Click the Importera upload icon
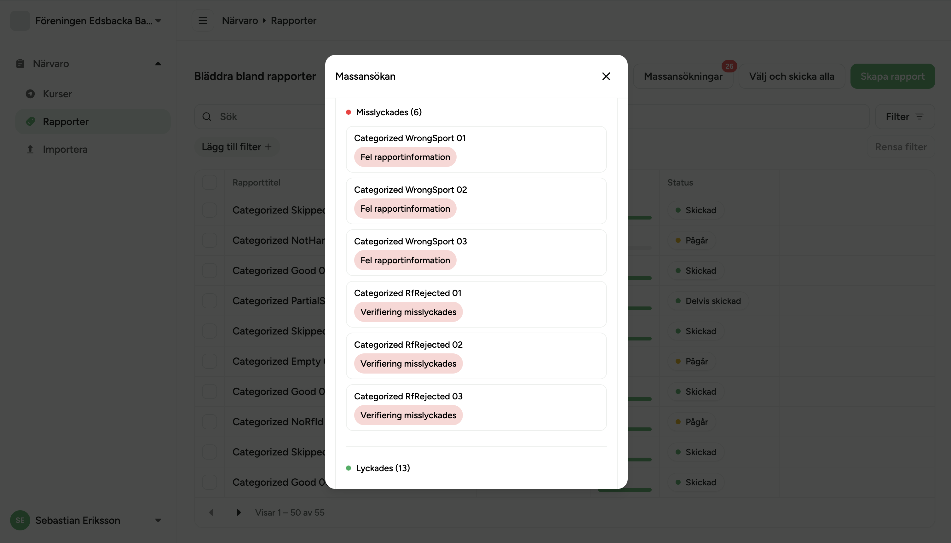The width and height of the screenshot is (951, 543). pyautogui.click(x=30, y=149)
